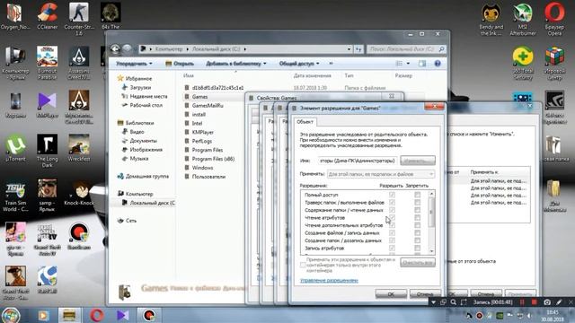
Task: Open the Counter-Strike 1.6 desktop shortcut
Action: [x=78, y=18]
